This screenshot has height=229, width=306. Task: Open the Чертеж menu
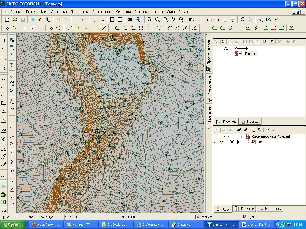157,12
